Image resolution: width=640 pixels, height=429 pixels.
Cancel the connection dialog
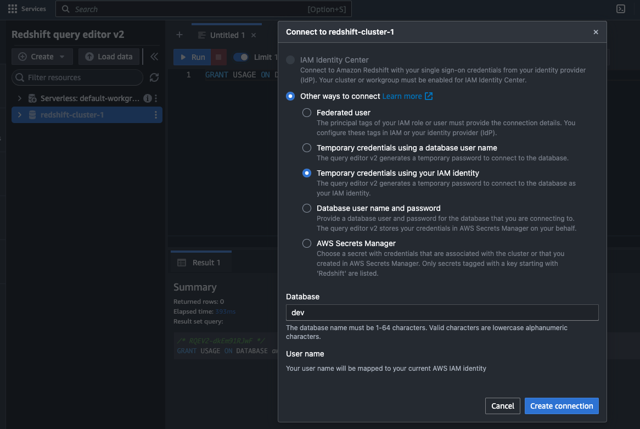(502, 406)
